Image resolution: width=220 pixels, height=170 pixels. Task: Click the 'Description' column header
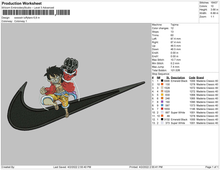click(178, 78)
